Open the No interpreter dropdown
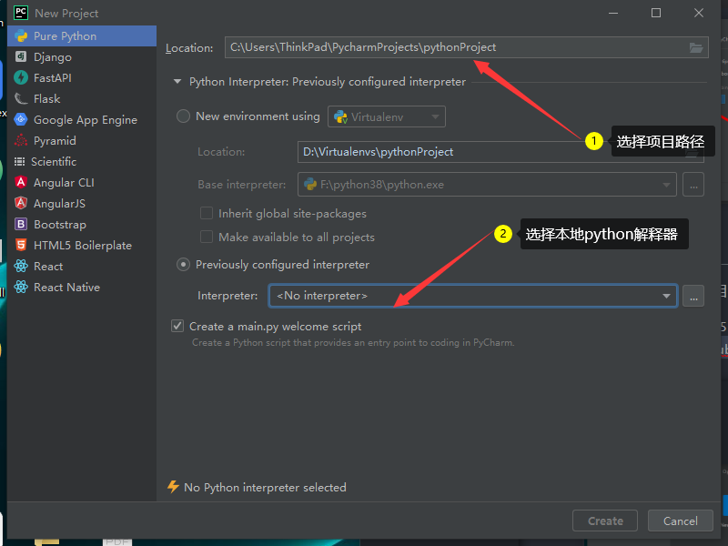 (473, 296)
